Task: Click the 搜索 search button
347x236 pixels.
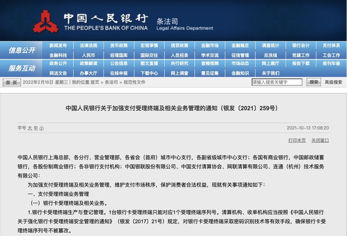Action: (x=314, y=82)
